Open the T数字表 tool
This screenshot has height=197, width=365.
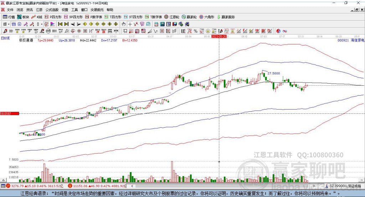(x=153, y=17)
